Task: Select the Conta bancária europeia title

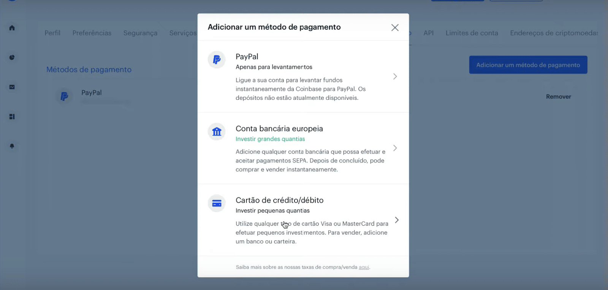Action: point(279,129)
